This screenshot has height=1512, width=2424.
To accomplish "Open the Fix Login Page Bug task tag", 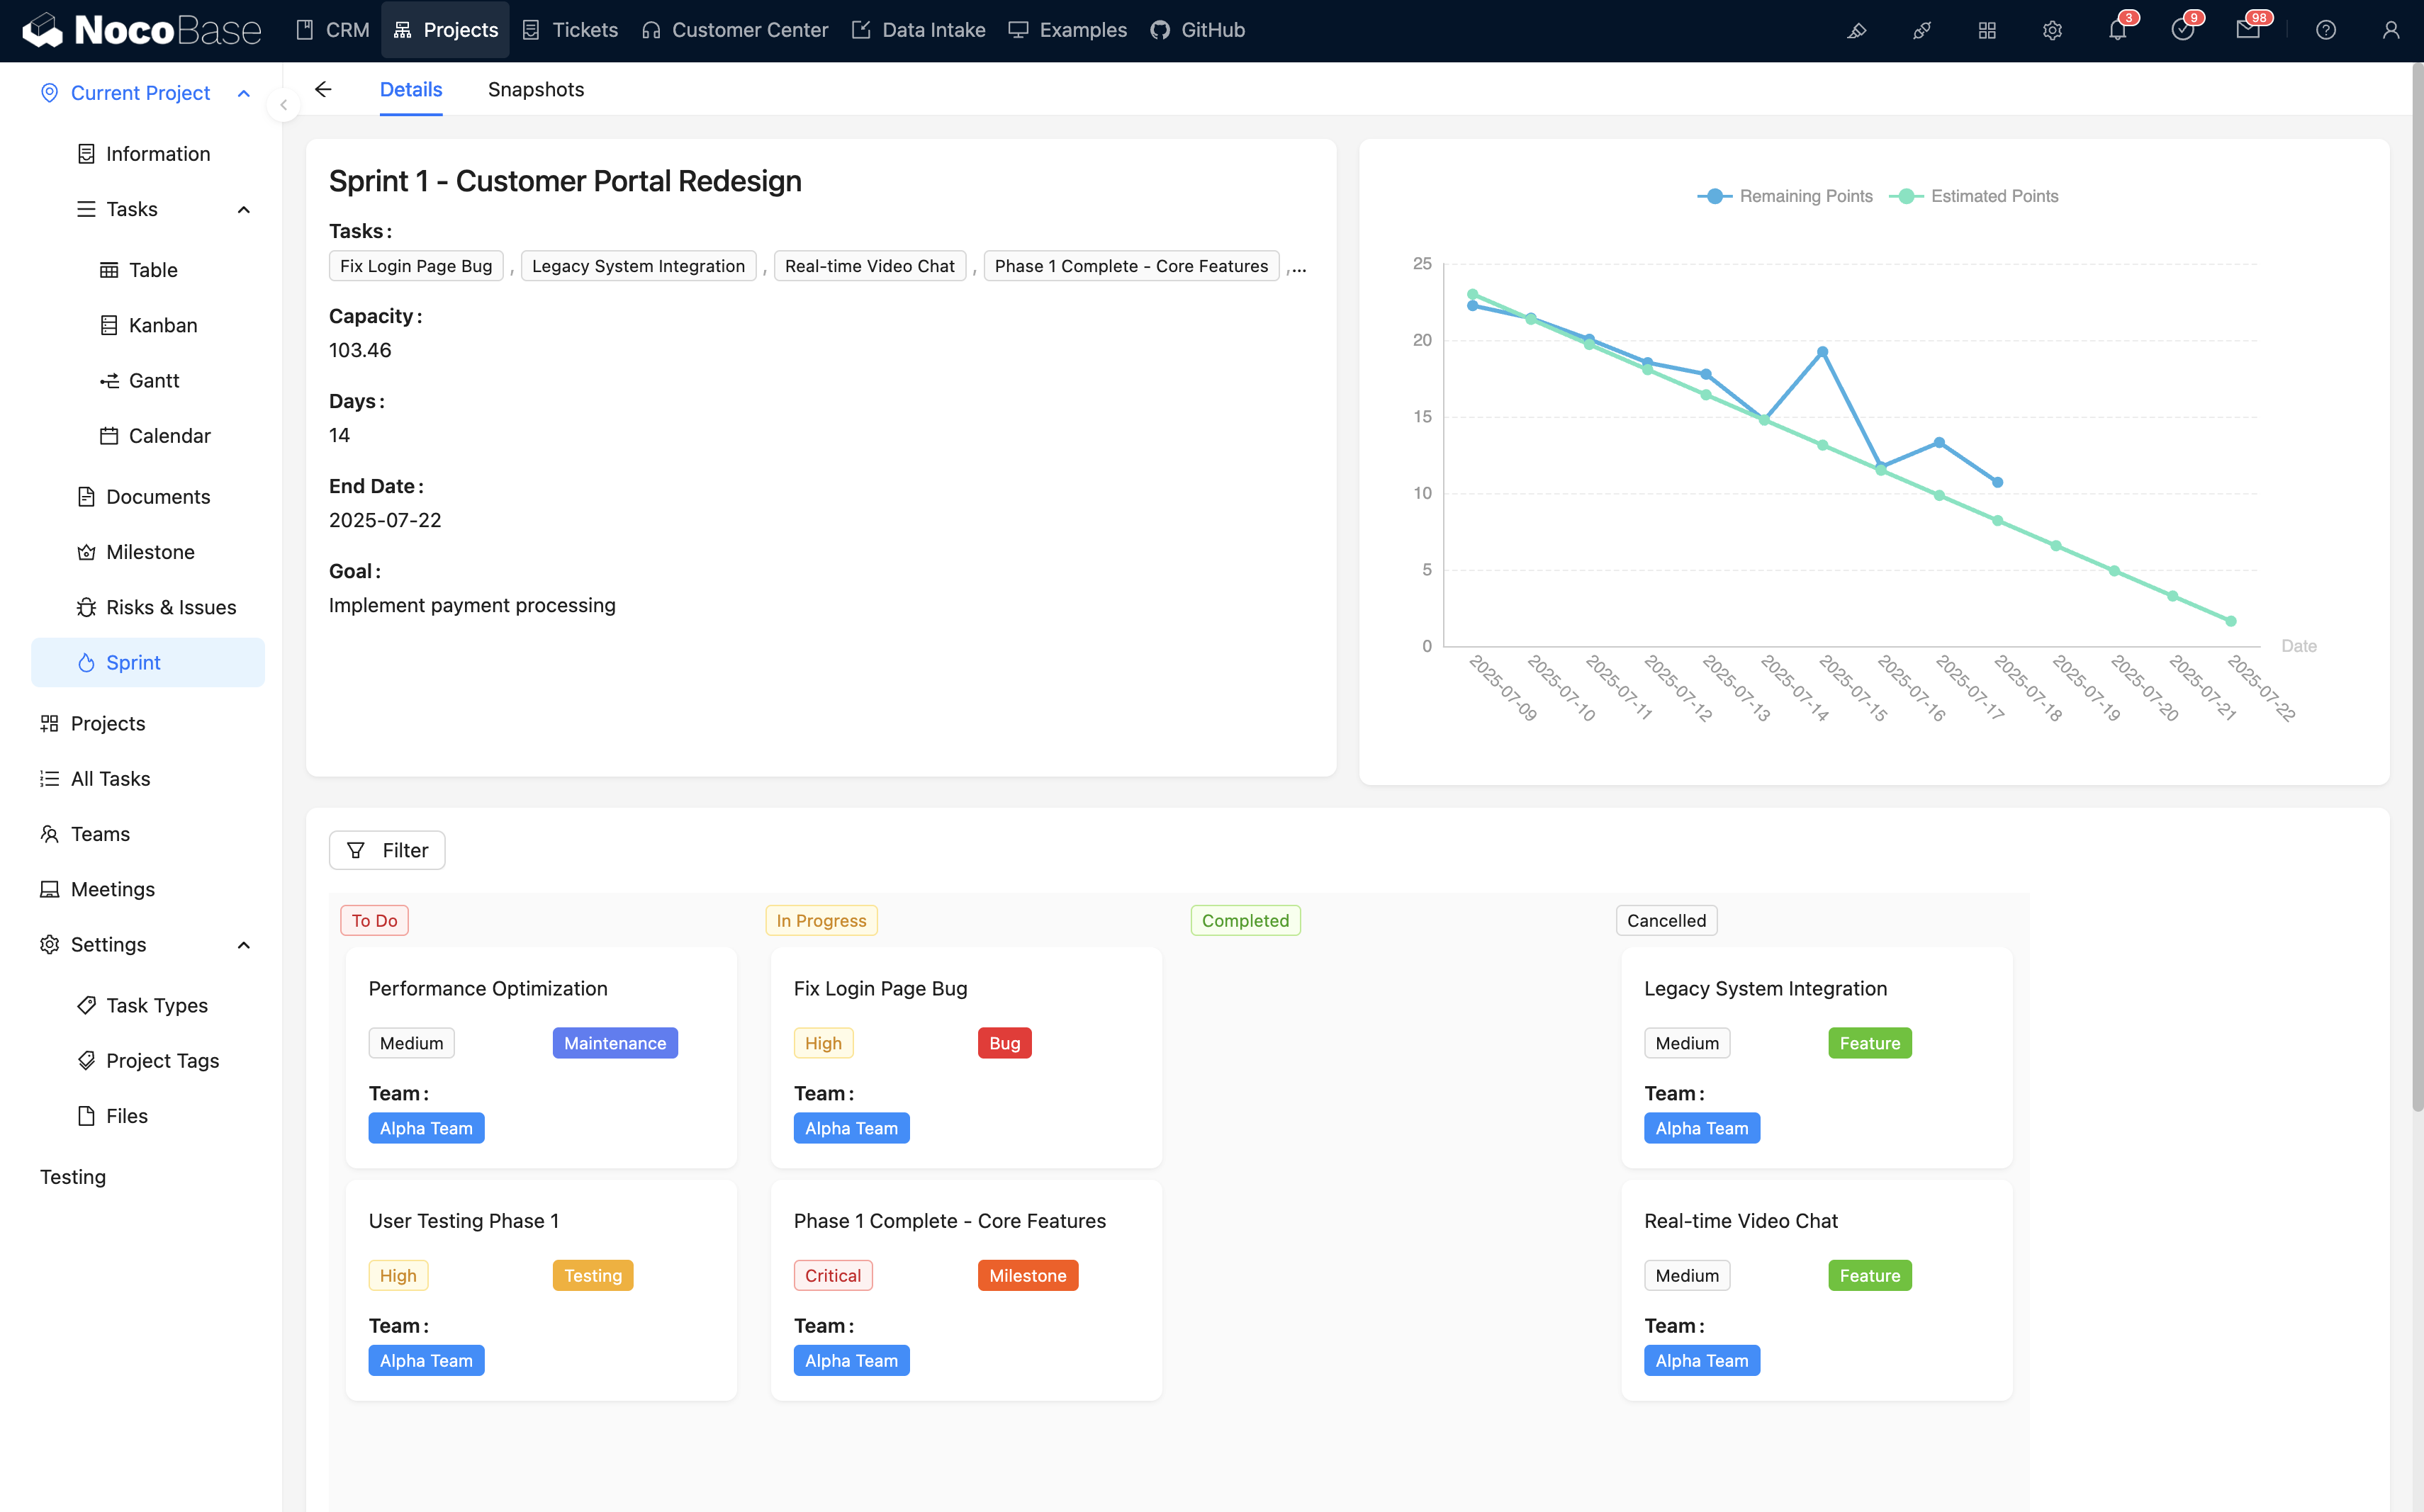I will [x=416, y=266].
